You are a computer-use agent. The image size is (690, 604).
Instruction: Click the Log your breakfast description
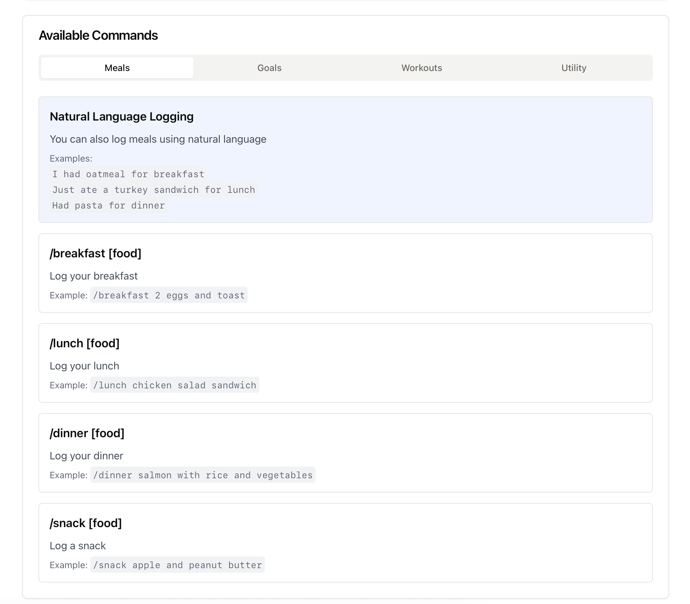pyautogui.click(x=94, y=276)
